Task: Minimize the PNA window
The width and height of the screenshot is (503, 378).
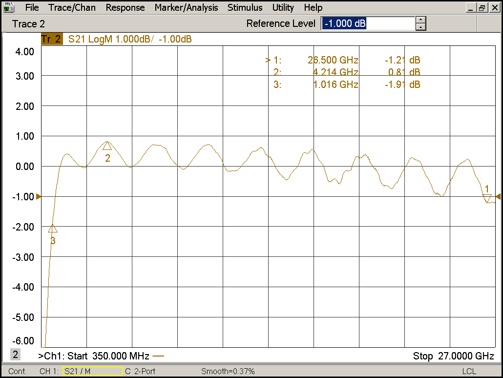Action: click(471, 8)
